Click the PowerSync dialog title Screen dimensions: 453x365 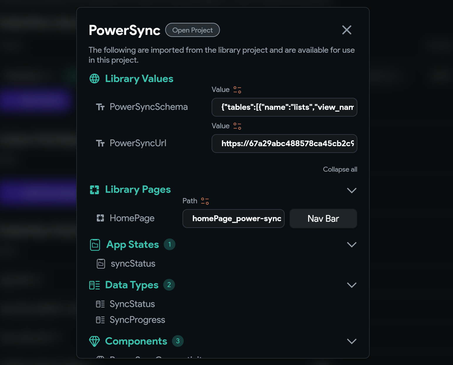pyautogui.click(x=124, y=30)
